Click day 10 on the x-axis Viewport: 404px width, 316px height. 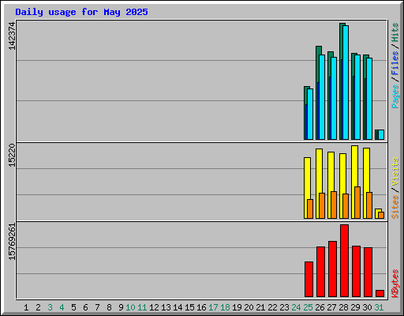130,307
